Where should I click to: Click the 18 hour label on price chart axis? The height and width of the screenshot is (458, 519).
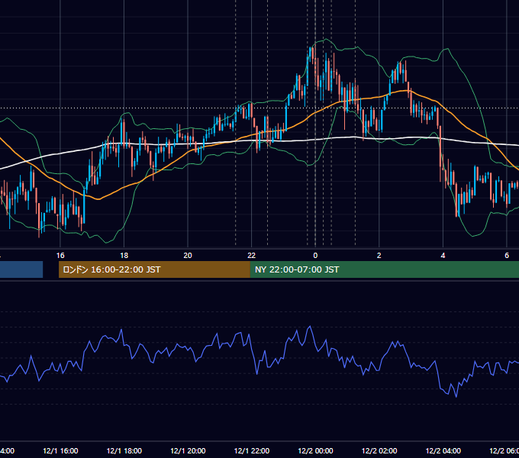pos(124,256)
